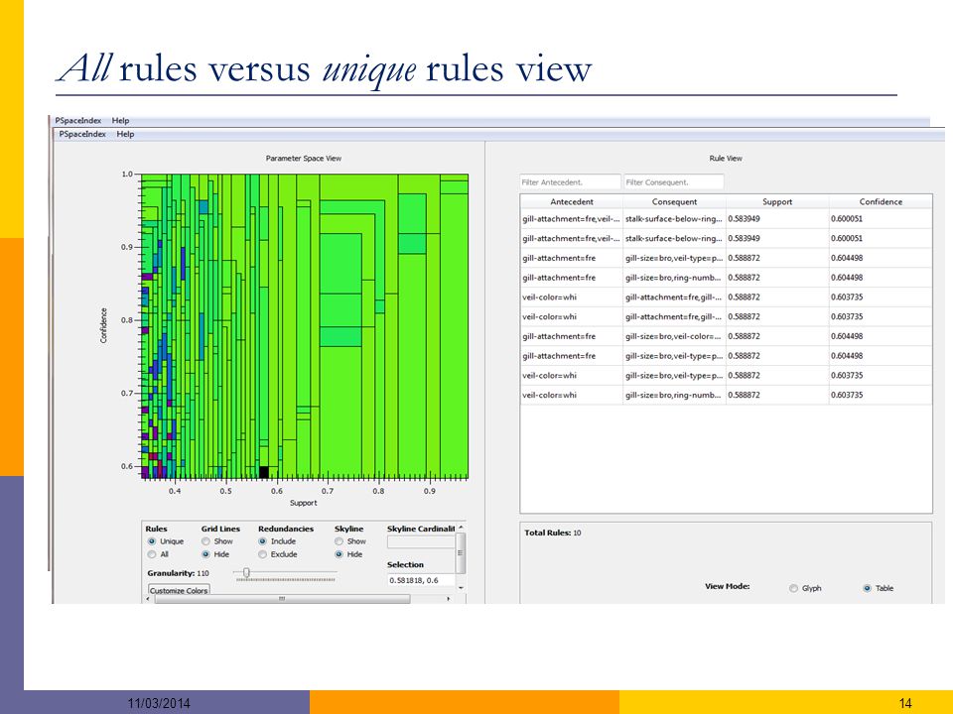Select Include under Redundancies
Image resolution: width=953 pixels, height=714 pixels.
coord(262,541)
